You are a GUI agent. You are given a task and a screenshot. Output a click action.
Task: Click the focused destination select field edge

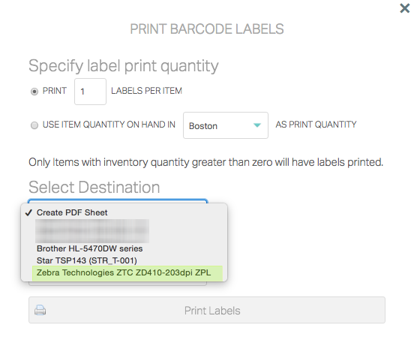click(x=118, y=201)
